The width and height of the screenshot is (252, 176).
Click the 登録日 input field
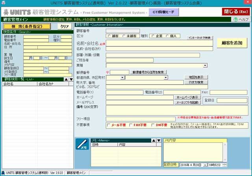point(232,101)
